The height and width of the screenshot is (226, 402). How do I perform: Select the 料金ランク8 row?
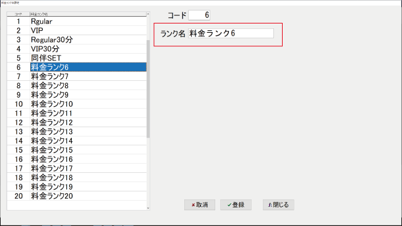(x=77, y=85)
